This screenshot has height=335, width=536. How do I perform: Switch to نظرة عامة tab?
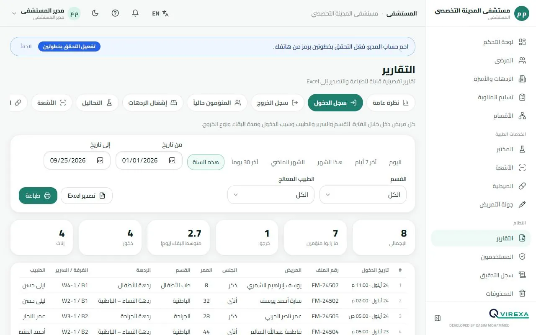(x=391, y=103)
